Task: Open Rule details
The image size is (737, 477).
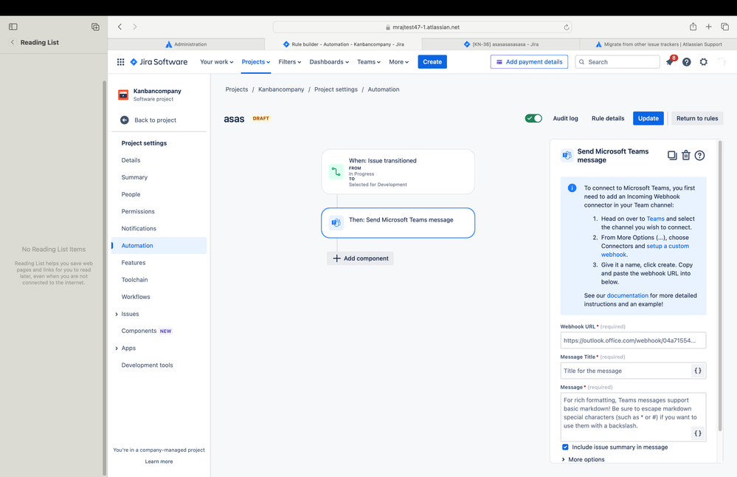Action: point(608,118)
